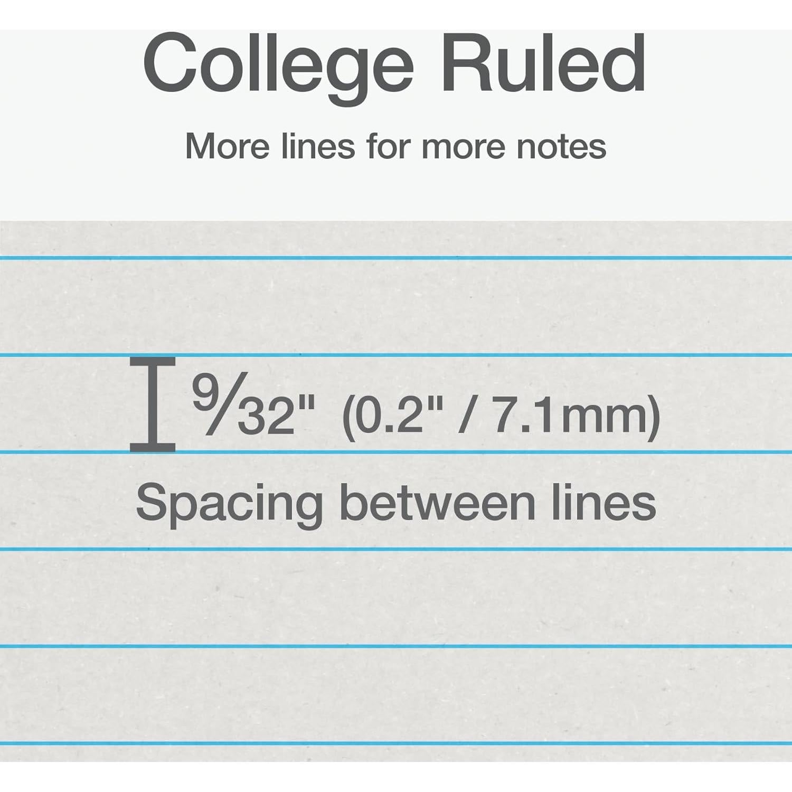Click the blue line directly below the caption
Image resolution: width=792 pixels, height=792 pixels.
(x=396, y=549)
